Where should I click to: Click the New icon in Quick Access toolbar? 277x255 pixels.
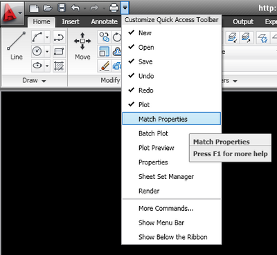pos(34,8)
